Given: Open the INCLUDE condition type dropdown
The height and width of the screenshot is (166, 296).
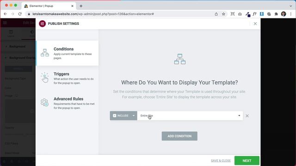Looking at the screenshot, I should coord(123,116).
